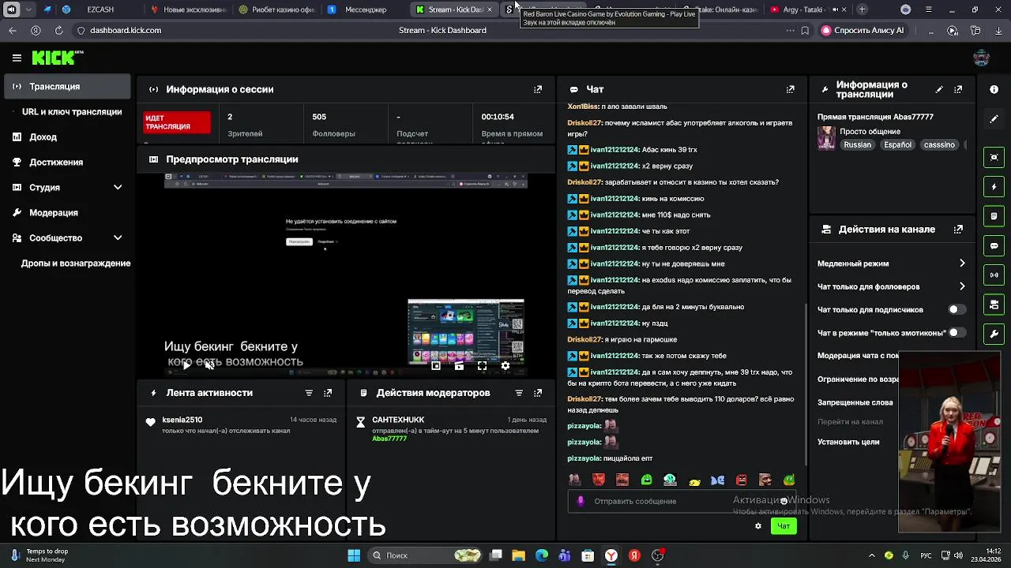Click the pencil icon in the right sidebar
The height and width of the screenshot is (568, 1011).
click(994, 119)
